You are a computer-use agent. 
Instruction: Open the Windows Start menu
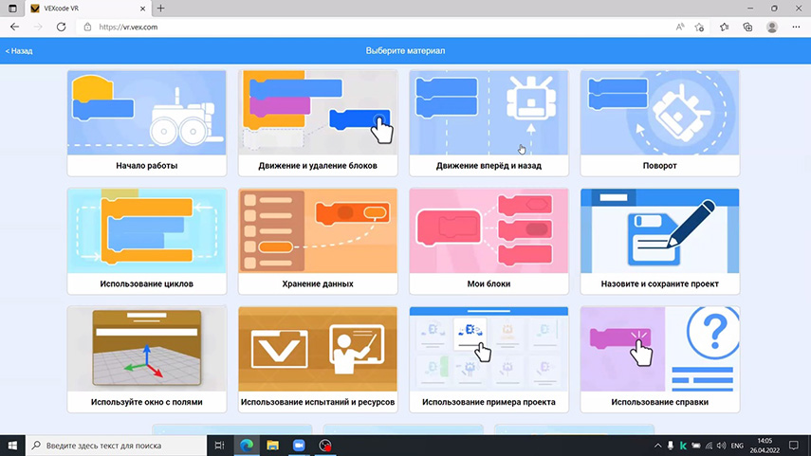13,446
